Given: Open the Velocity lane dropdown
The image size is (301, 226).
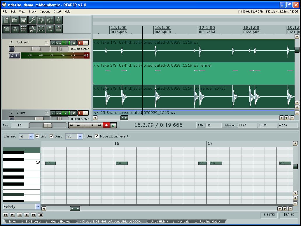Looking at the screenshot, I should [22, 207].
